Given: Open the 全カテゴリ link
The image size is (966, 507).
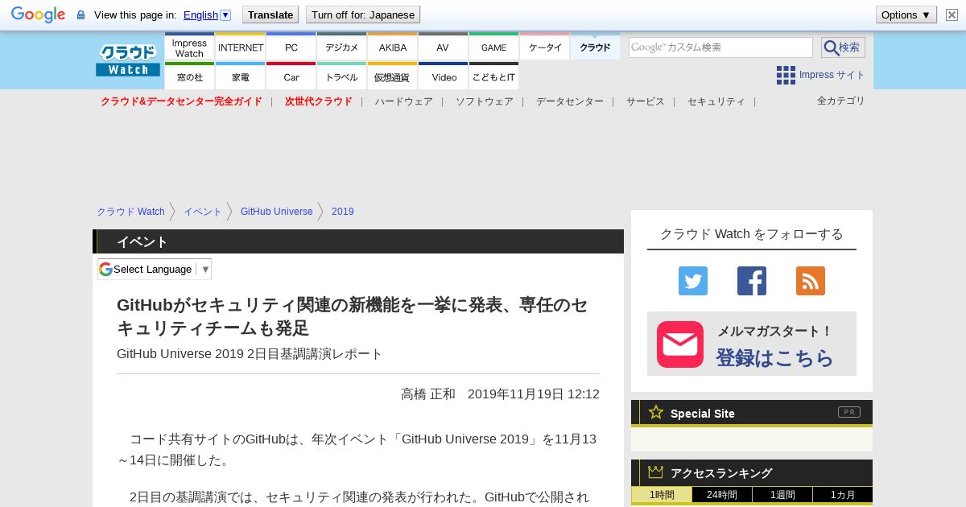Looking at the screenshot, I should pyautogui.click(x=841, y=101).
